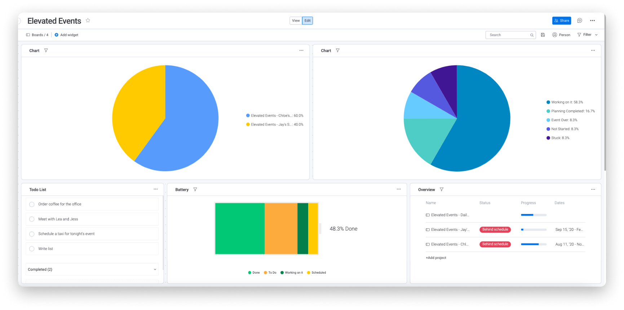Screen dimensions: 624x310
Task: Check off the Write list todo
Action: tap(32, 249)
